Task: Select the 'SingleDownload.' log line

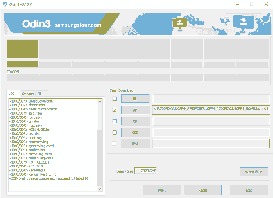Action: (x=31, y=101)
